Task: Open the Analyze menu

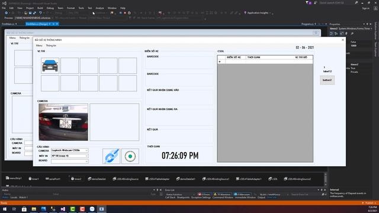Action: click(99, 8)
